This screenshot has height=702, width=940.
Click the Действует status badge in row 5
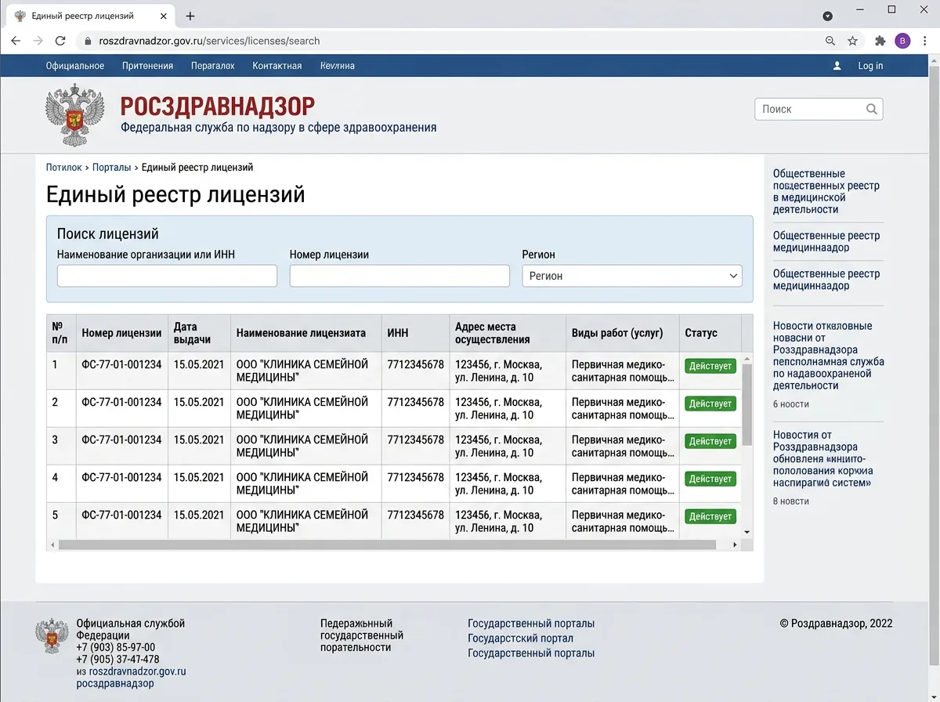[710, 516]
